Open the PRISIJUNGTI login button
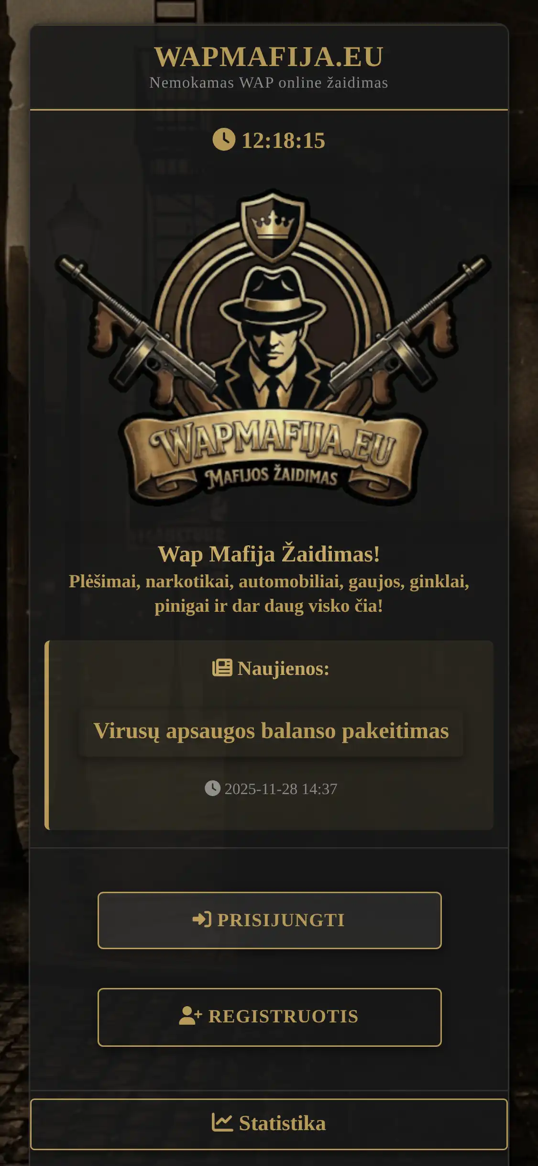This screenshot has height=1166, width=538. pyautogui.click(x=269, y=920)
